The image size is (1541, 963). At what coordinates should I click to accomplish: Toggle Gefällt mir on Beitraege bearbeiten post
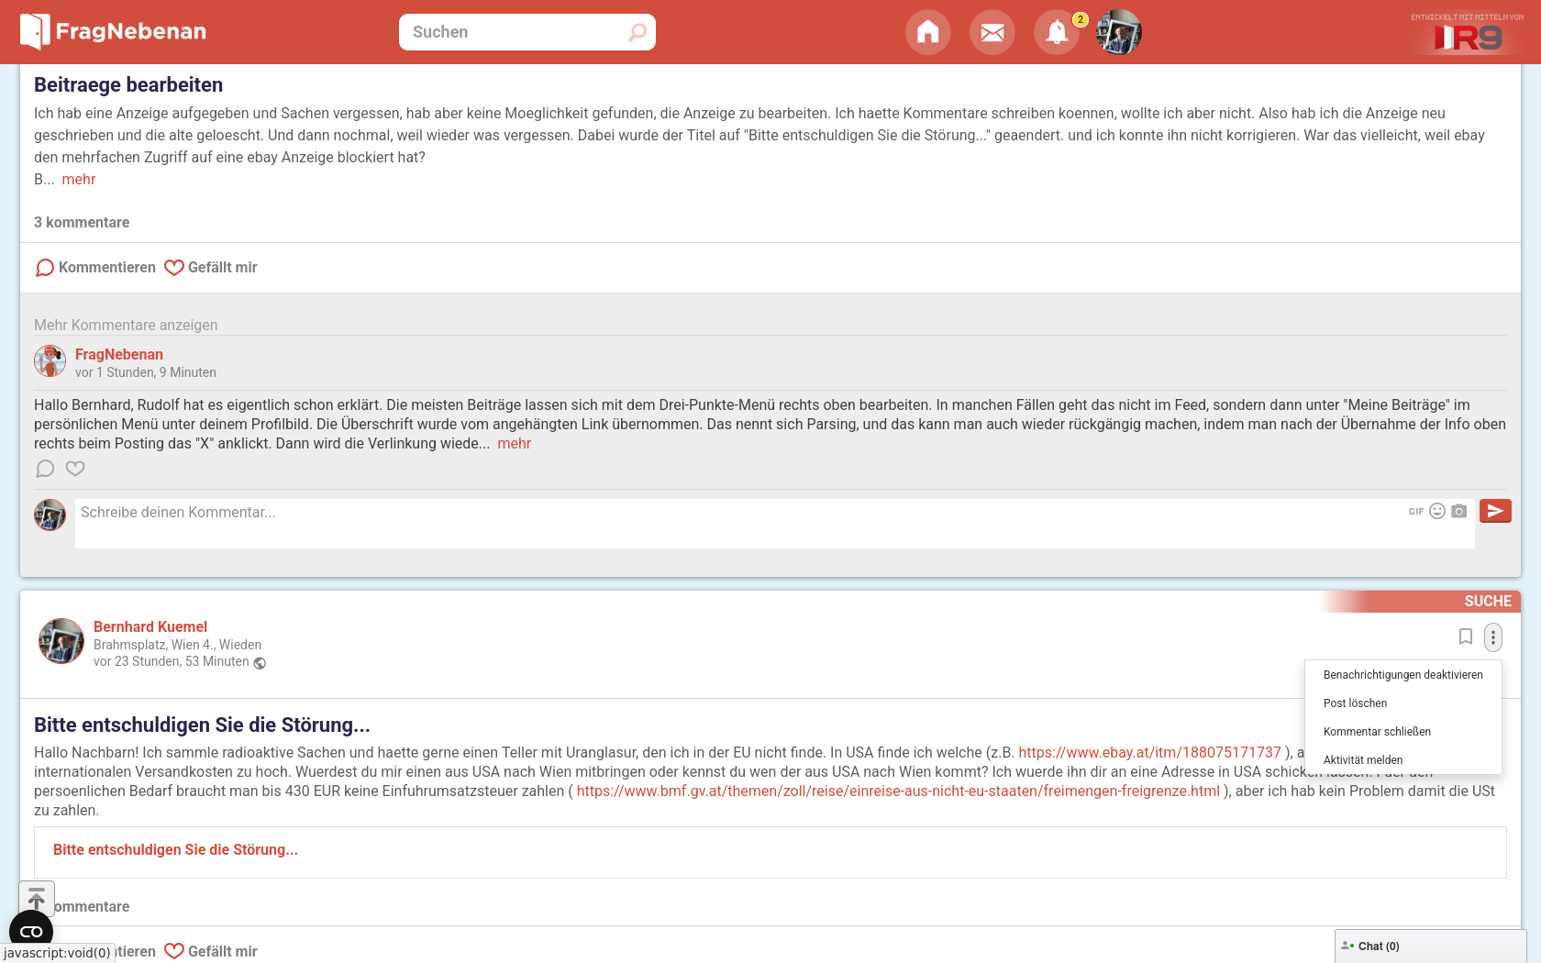point(211,268)
